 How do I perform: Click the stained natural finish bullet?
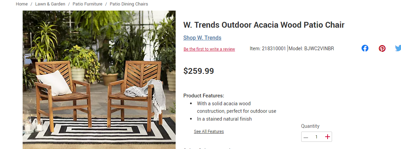click(224, 119)
